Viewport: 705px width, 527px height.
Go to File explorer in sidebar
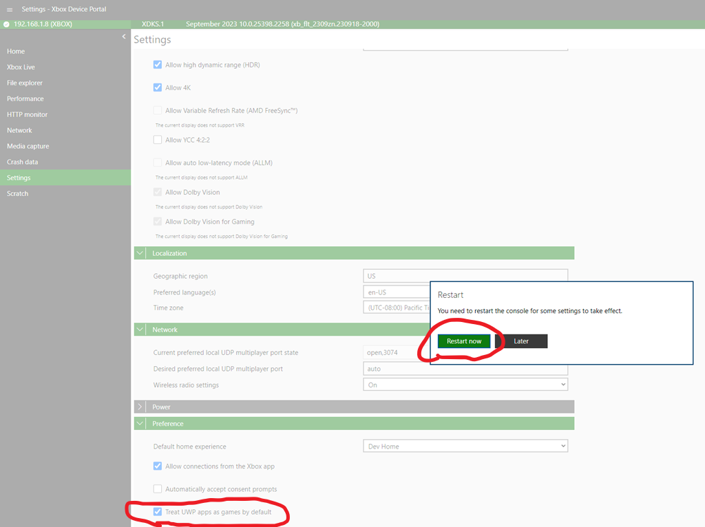tap(25, 83)
